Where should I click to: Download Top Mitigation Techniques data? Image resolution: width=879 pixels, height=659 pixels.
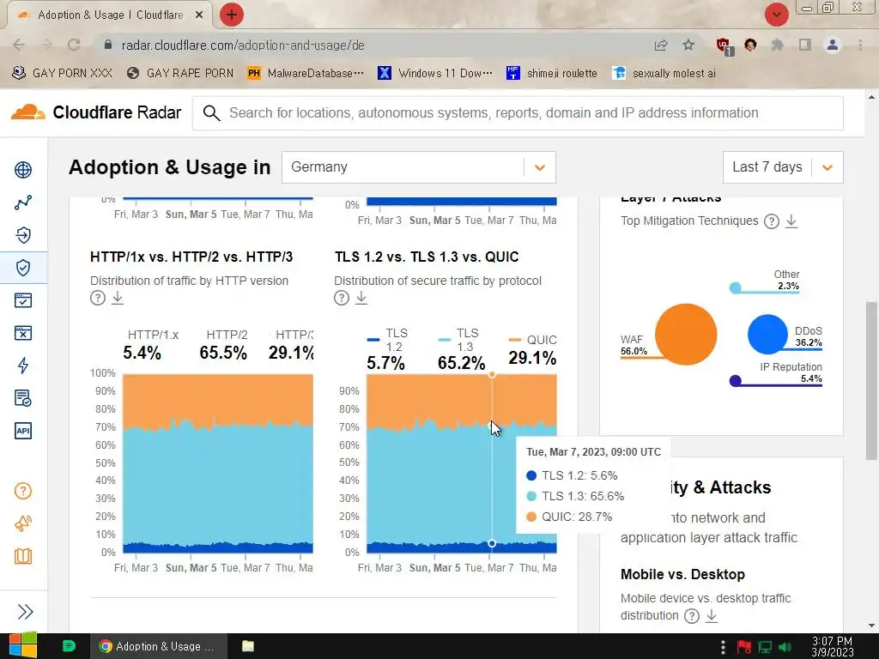tap(791, 221)
